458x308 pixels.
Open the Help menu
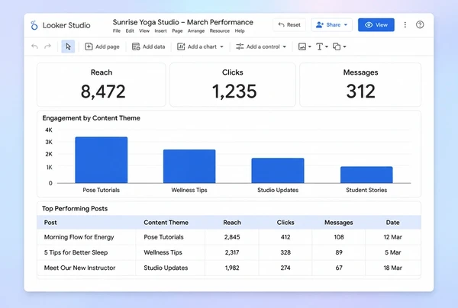pos(240,31)
